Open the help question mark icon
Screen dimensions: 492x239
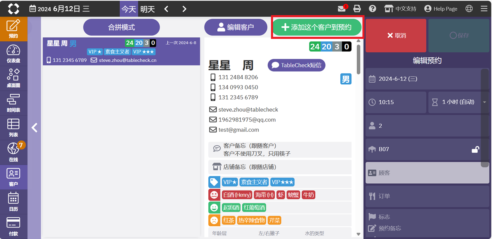[x=372, y=9]
